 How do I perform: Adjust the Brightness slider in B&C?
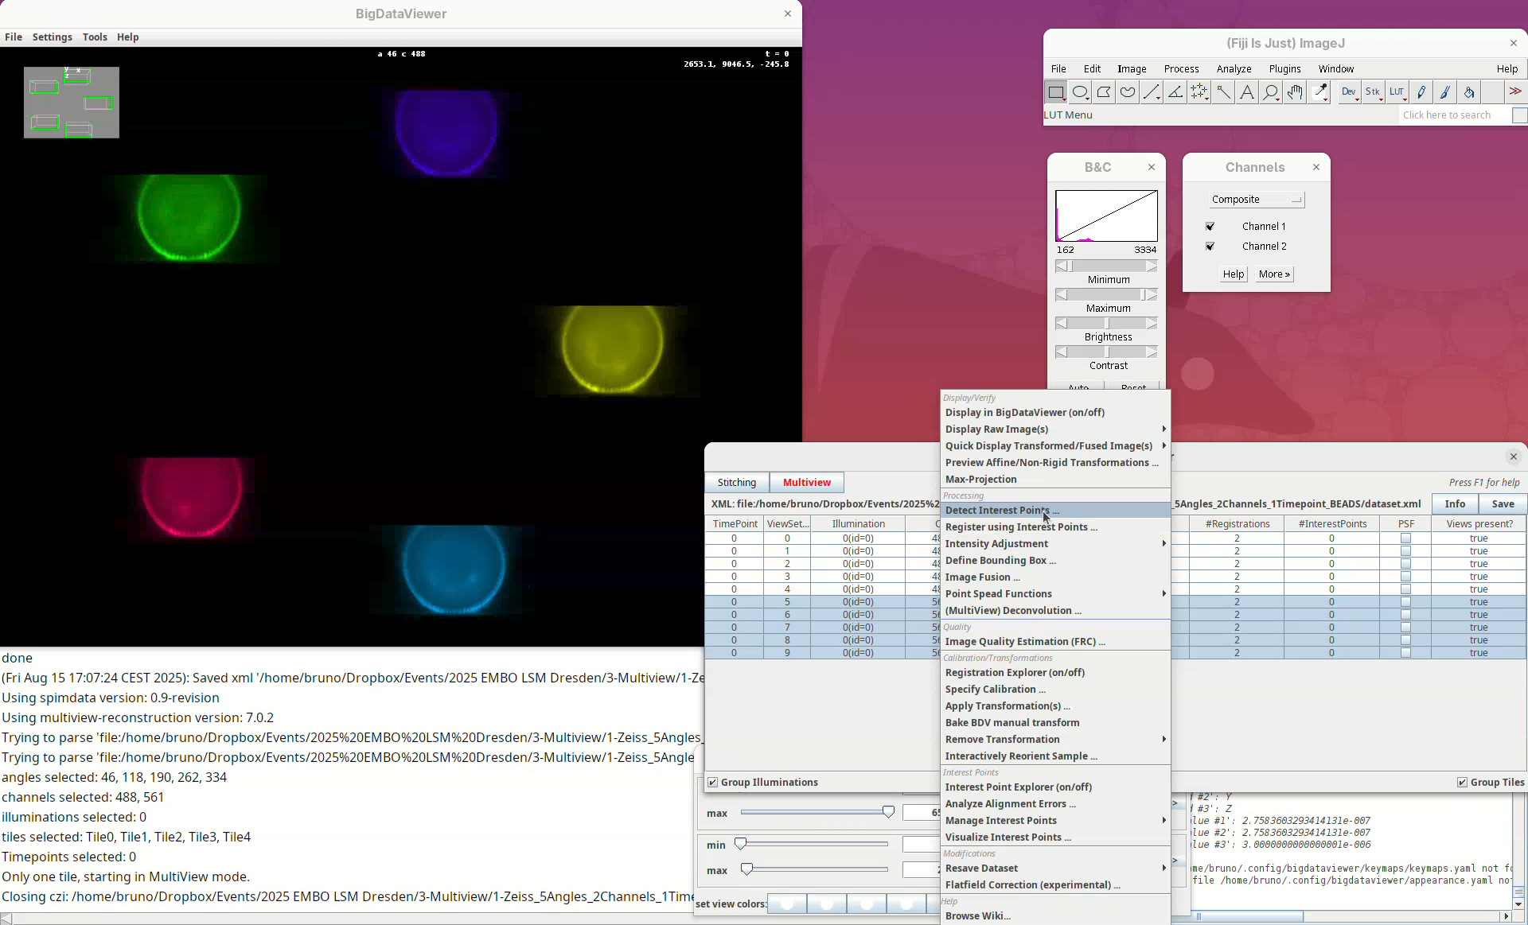point(1106,324)
